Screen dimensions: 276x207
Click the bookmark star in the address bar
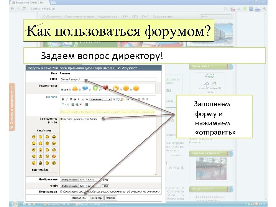pyautogui.click(x=225, y=8)
